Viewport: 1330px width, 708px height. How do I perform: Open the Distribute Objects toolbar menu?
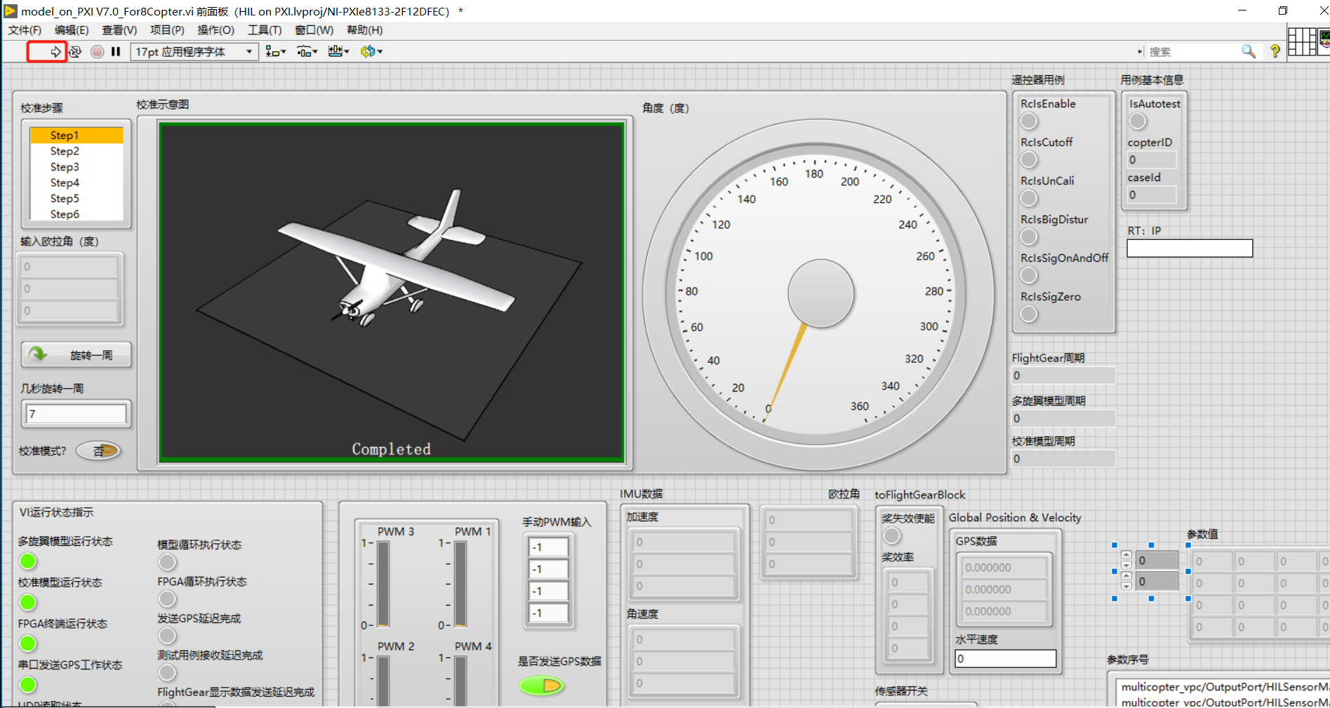[307, 51]
